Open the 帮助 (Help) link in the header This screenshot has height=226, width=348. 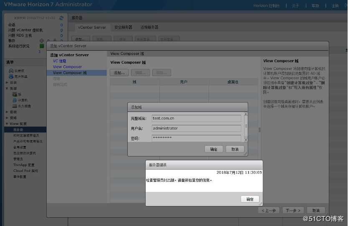[315, 6]
